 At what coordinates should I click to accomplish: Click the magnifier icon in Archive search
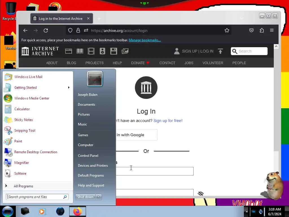(x=235, y=51)
